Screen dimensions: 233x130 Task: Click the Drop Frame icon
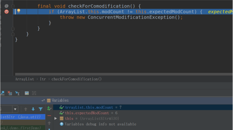[10, 93]
